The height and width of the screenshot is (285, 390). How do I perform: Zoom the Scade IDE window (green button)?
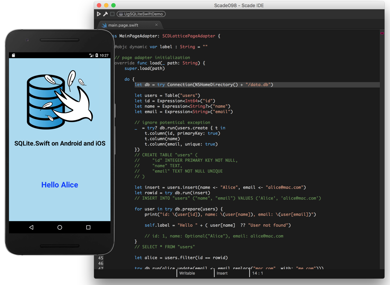[x=113, y=5]
